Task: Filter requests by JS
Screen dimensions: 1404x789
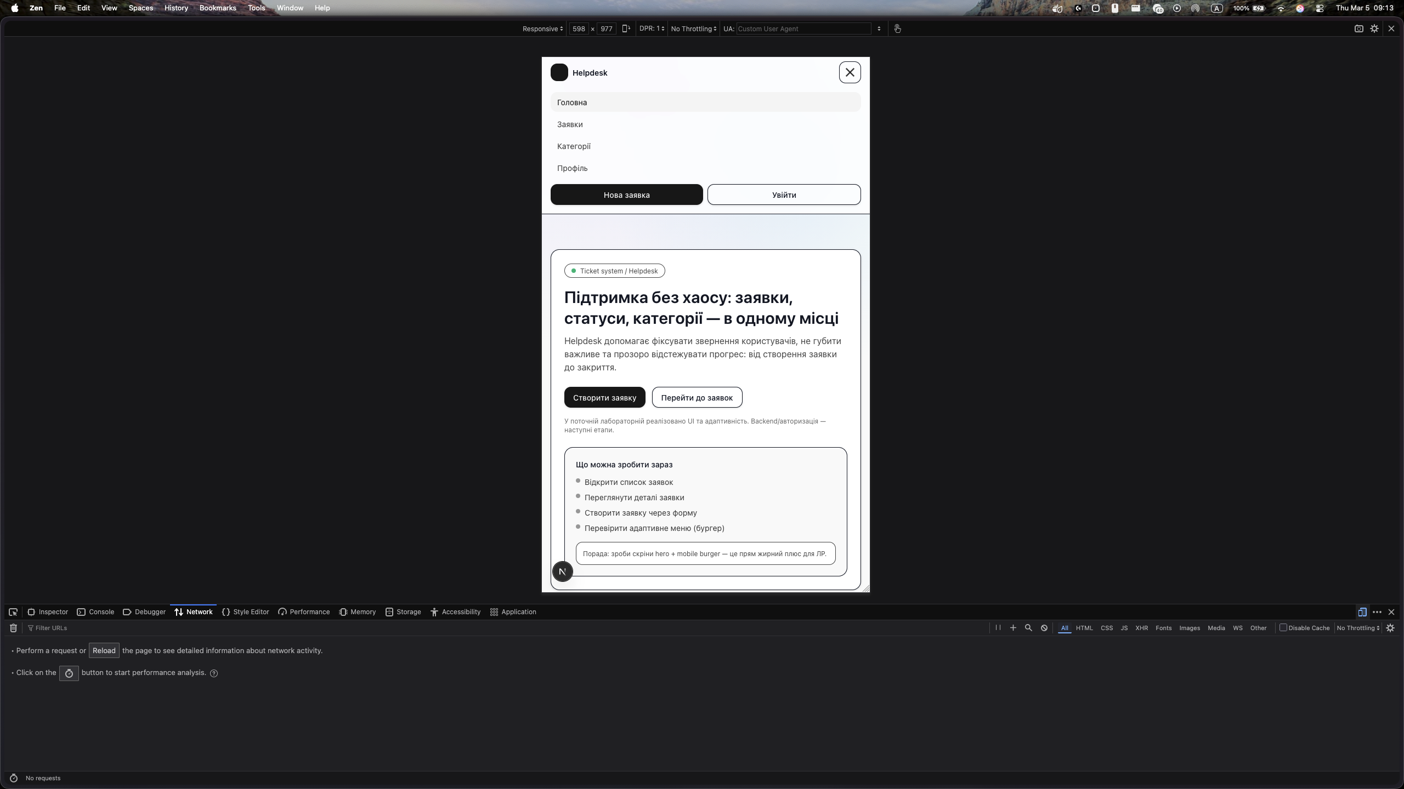Action: pyautogui.click(x=1124, y=628)
